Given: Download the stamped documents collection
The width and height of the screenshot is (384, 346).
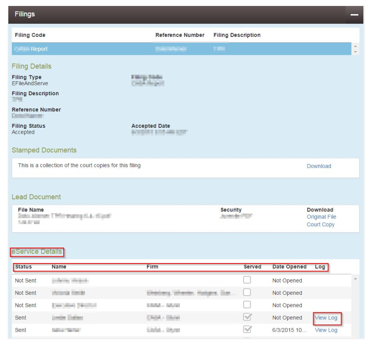Looking at the screenshot, I should pos(319,166).
